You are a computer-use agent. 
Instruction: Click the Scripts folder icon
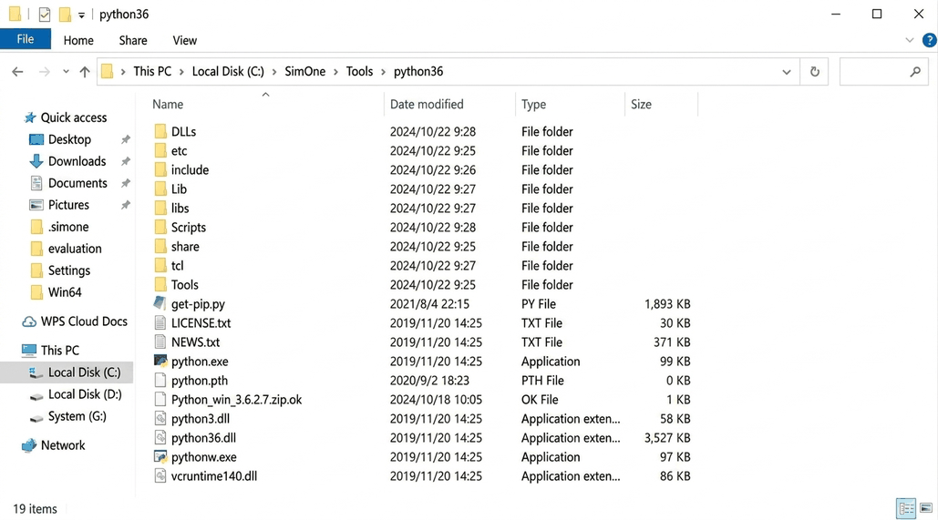[160, 227]
